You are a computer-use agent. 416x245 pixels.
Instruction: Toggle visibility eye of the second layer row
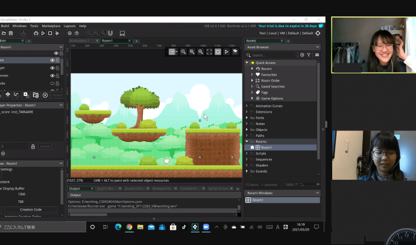point(52,68)
